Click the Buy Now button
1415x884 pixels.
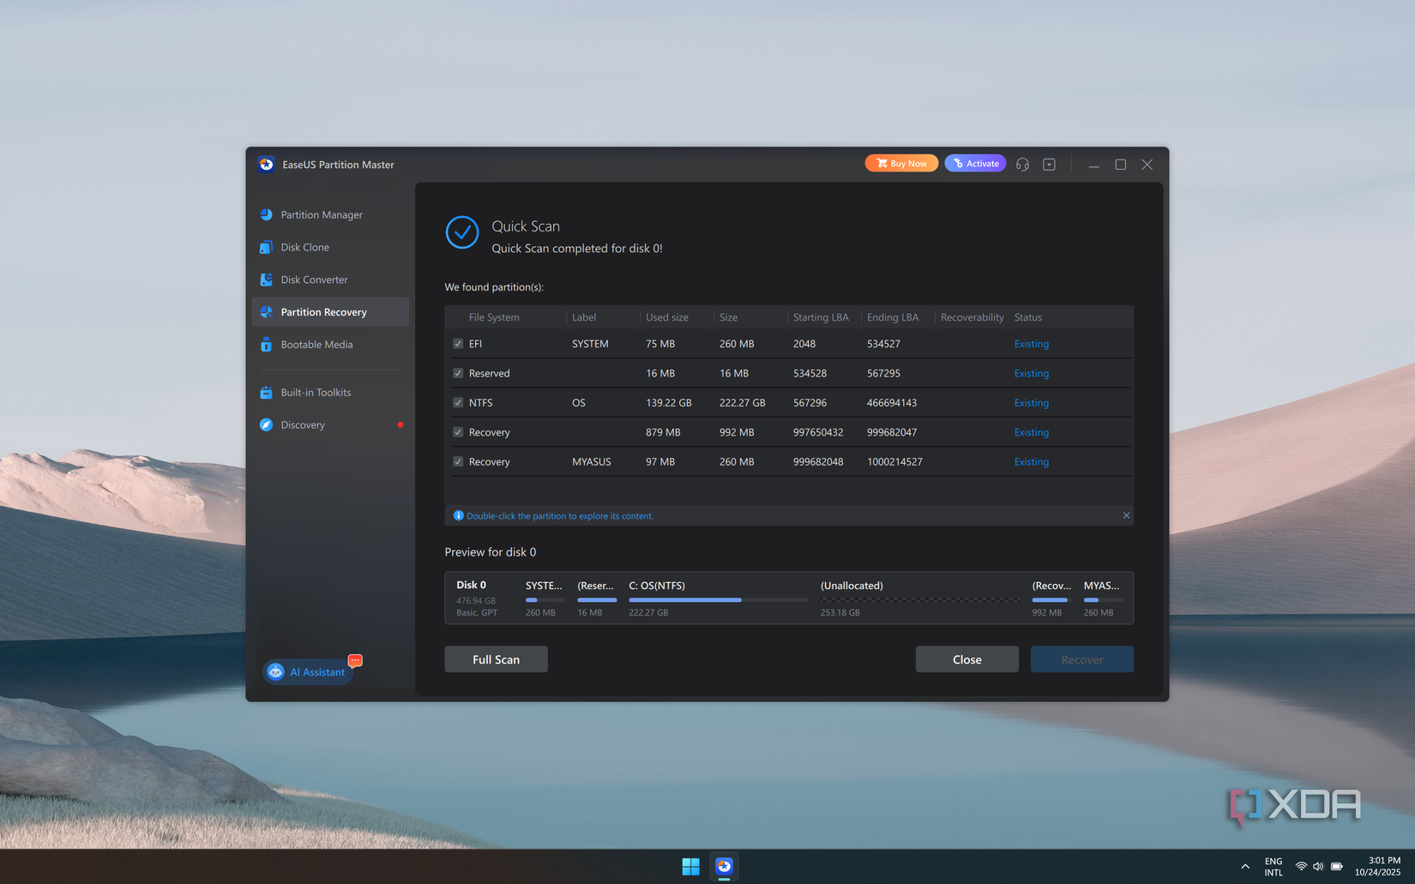(901, 163)
